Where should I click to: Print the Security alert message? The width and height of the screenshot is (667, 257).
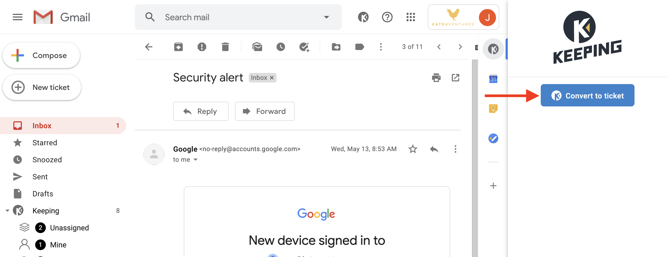coord(436,78)
